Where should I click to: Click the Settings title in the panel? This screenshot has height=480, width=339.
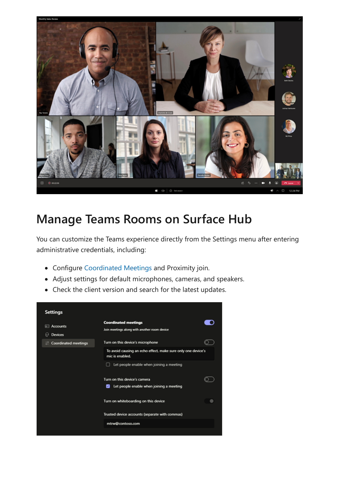(54, 312)
